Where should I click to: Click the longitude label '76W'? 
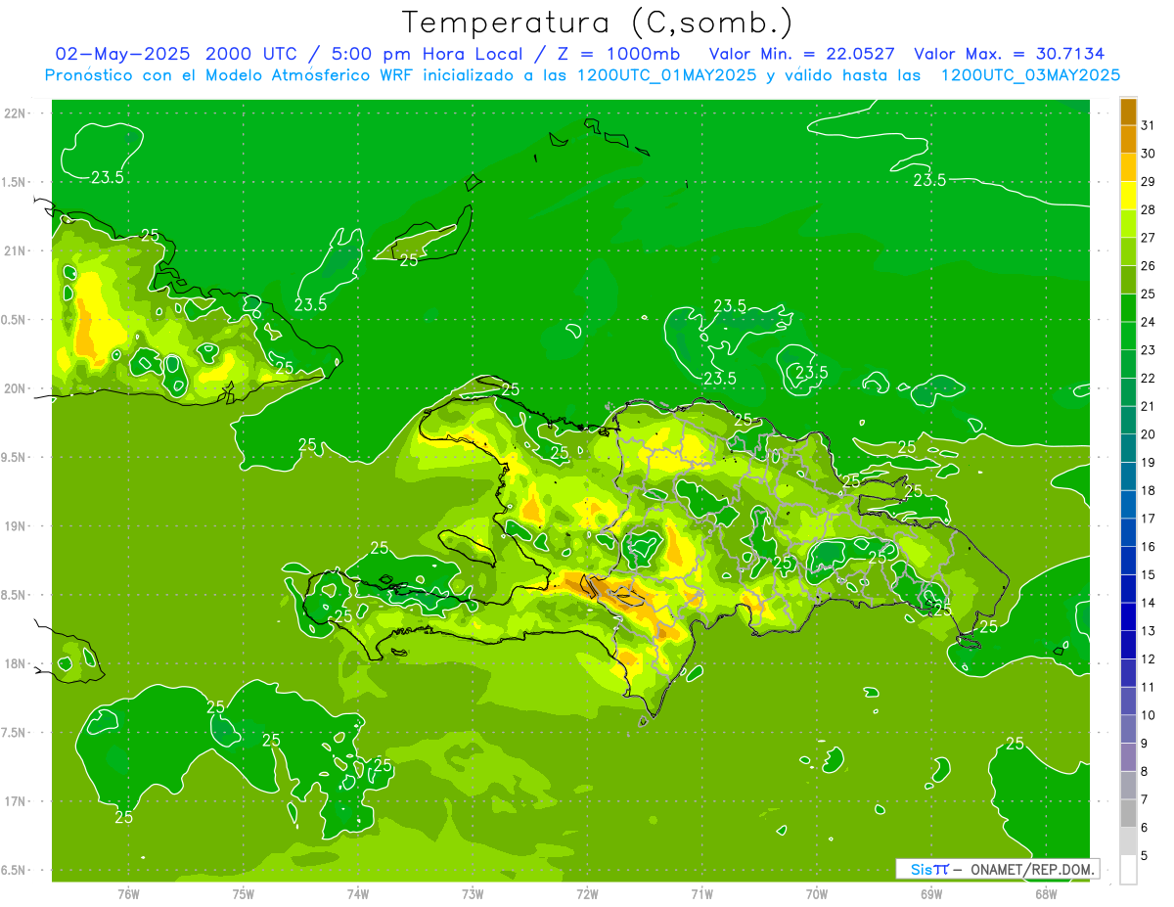coord(128,893)
